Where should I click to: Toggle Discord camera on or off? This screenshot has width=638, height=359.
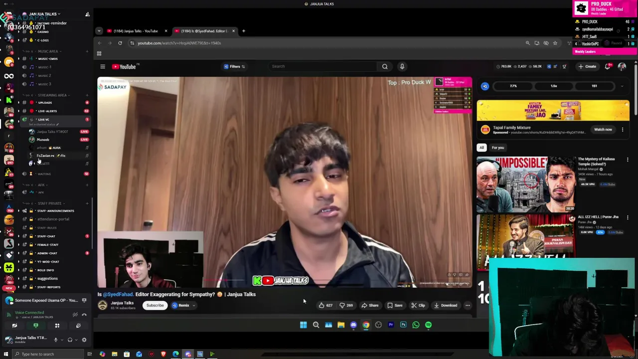point(14,326)
